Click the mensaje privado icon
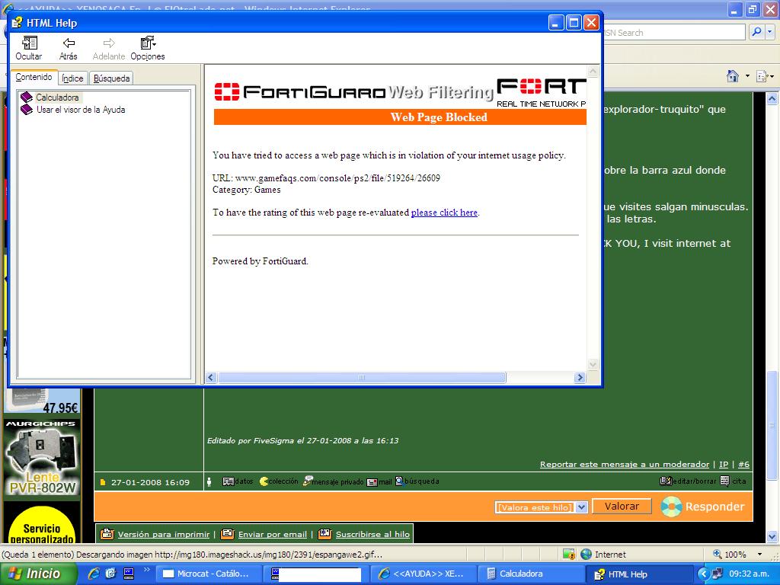The image size is (780, 585). coord(308,481)
